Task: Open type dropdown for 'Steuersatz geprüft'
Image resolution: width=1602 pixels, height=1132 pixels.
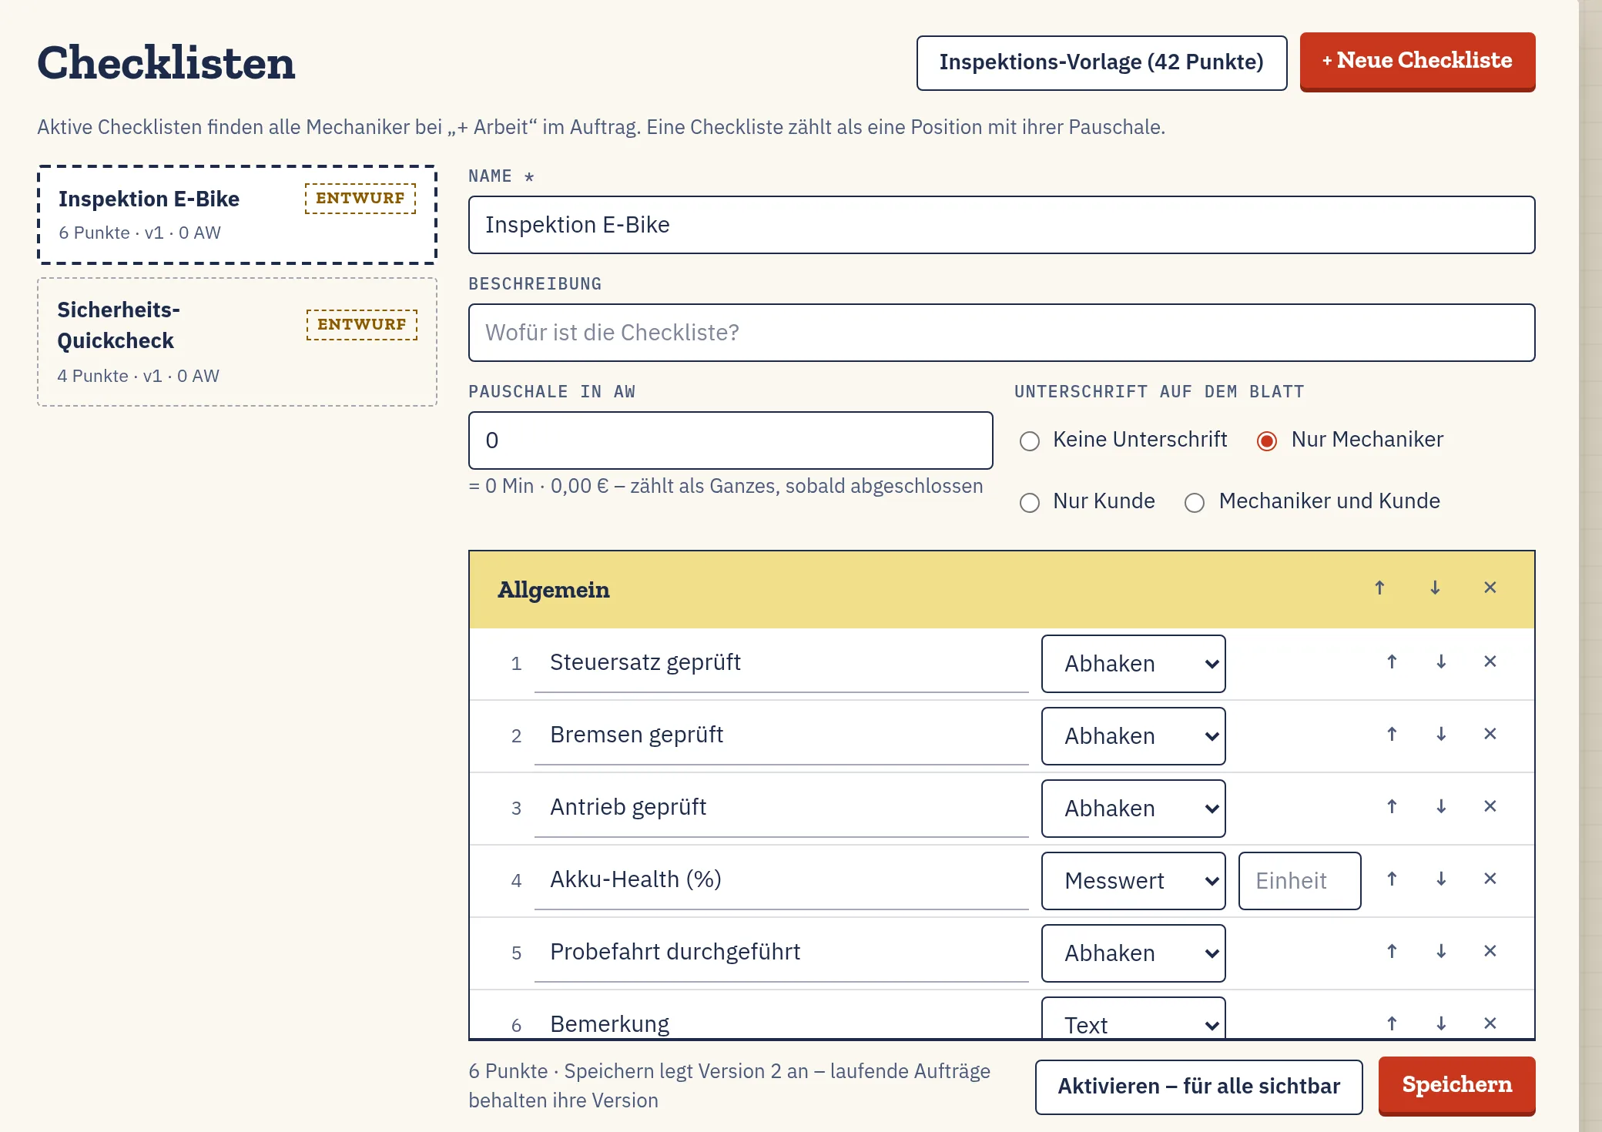Action: [1133, 664]
